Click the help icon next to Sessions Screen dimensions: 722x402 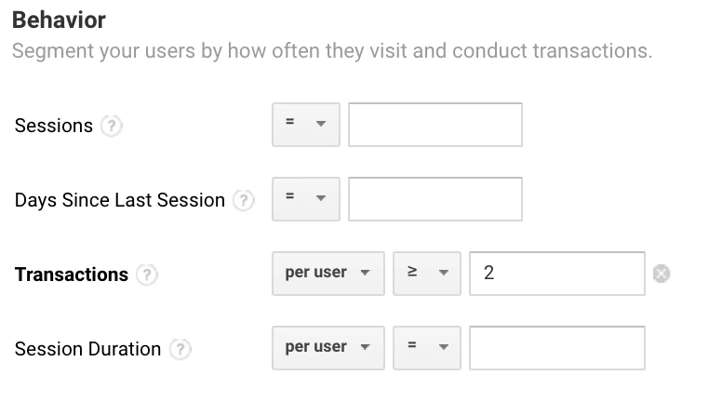(111, 126)
